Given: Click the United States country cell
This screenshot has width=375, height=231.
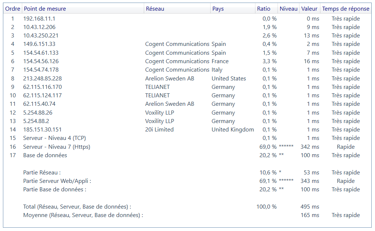Looking at the screenshot, I should pyautogui.click(x=228, y=79).
